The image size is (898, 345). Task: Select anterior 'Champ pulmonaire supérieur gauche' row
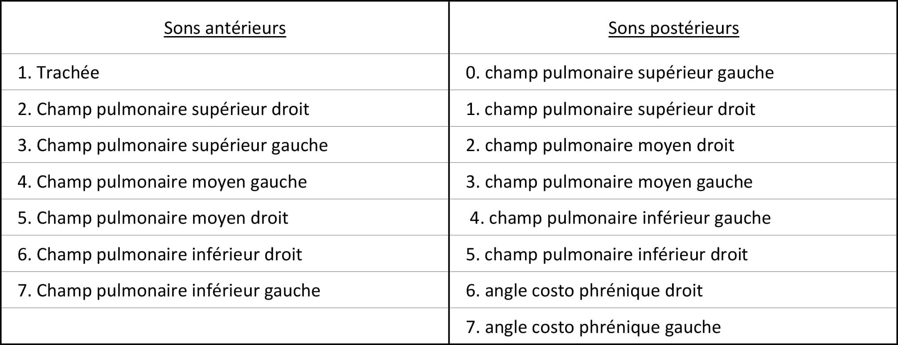pyautogui.click(x=225, y=145)
